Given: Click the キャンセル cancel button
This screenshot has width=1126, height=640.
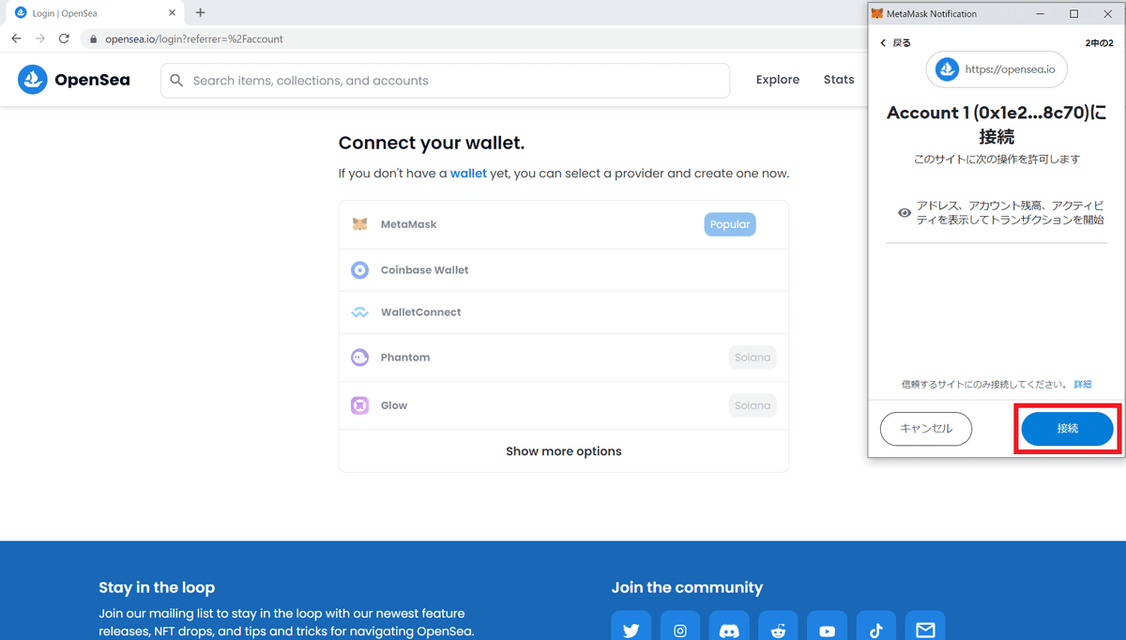Looking at the screenshot, I should coord(926,428).
